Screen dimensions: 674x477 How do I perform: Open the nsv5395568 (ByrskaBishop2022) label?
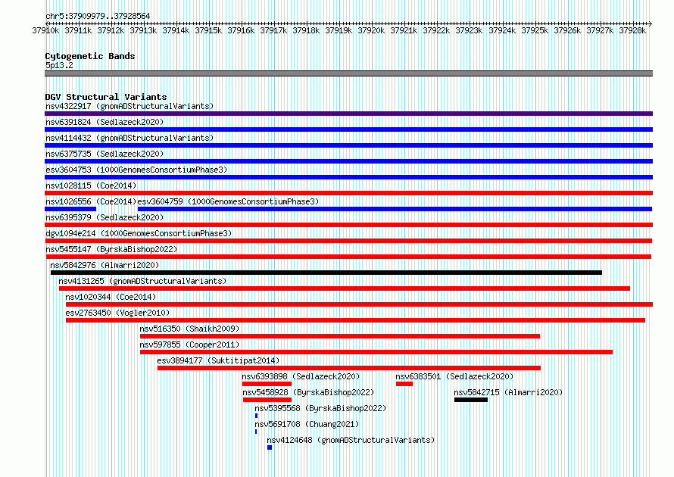tap(320, 408)
